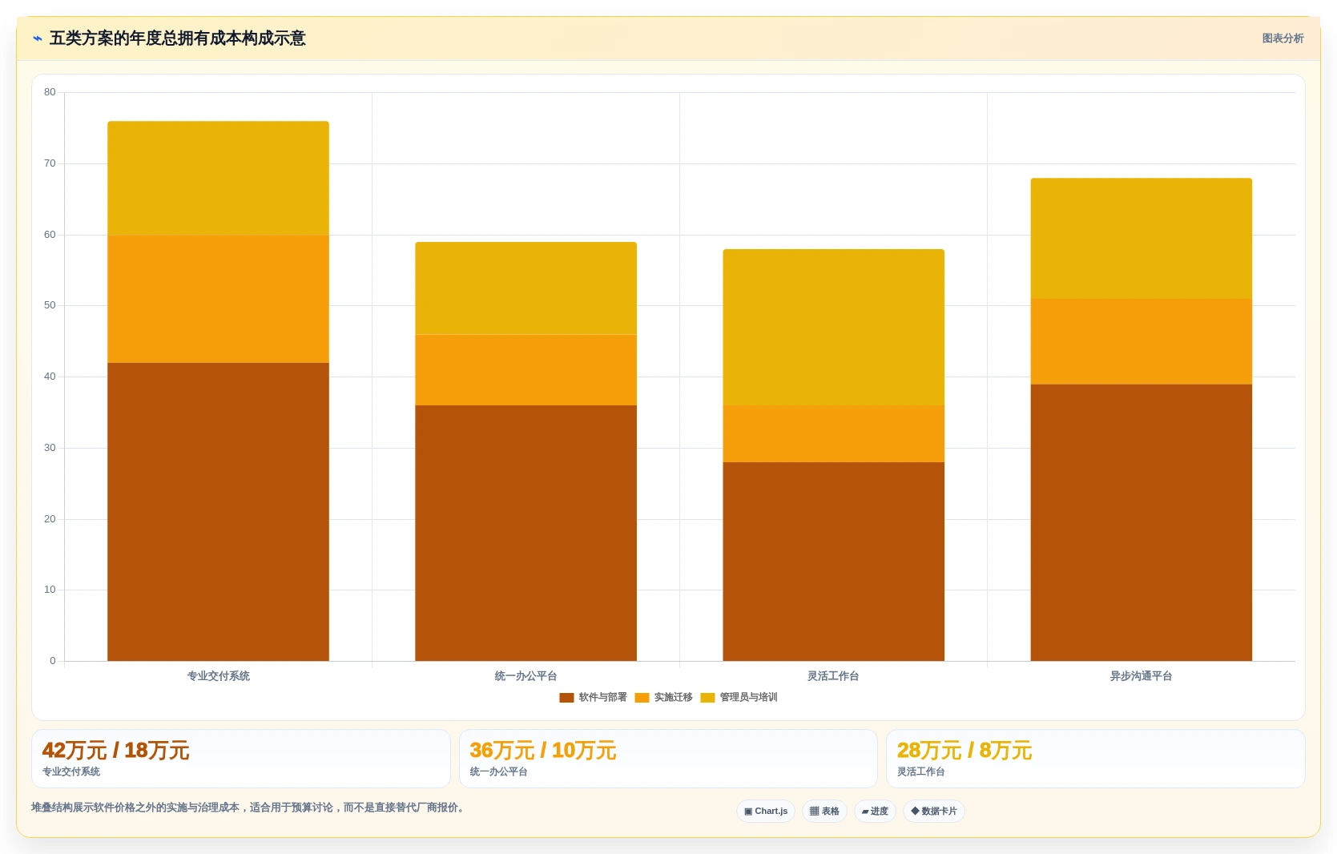Click the 灵活工作台 x-axis label
The width and height of the screenshot is (1337, 854).
click(x=833, y=676)
